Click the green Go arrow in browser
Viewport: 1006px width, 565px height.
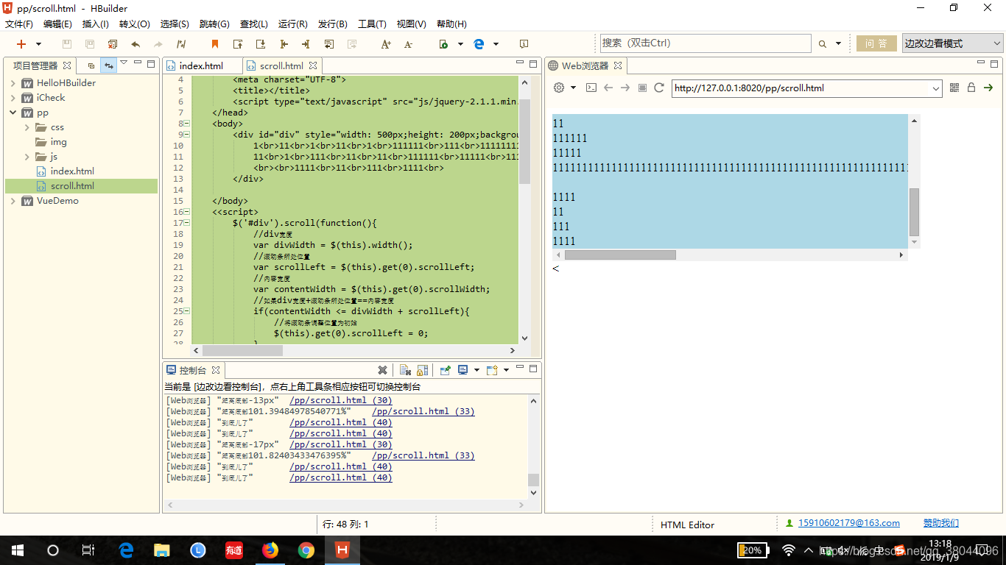point(989,88)
